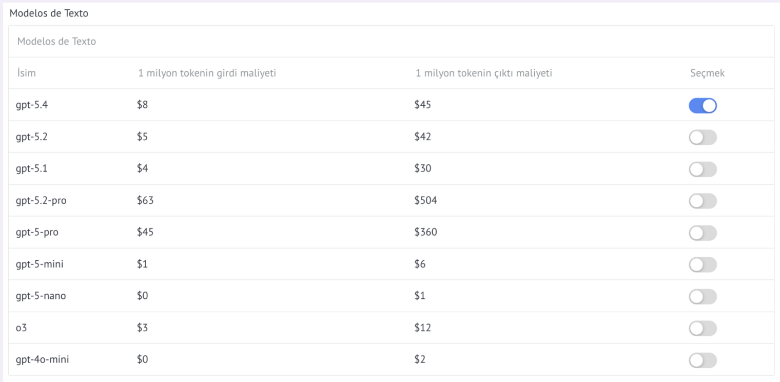
Task: Select the gpt-5.4 model name
Action: click(32, 105)
